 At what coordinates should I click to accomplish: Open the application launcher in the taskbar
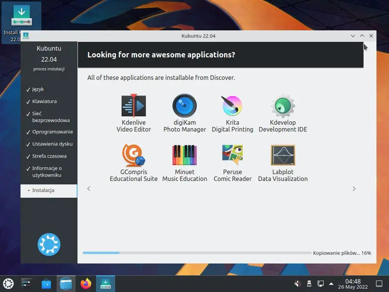click(8, 284)
